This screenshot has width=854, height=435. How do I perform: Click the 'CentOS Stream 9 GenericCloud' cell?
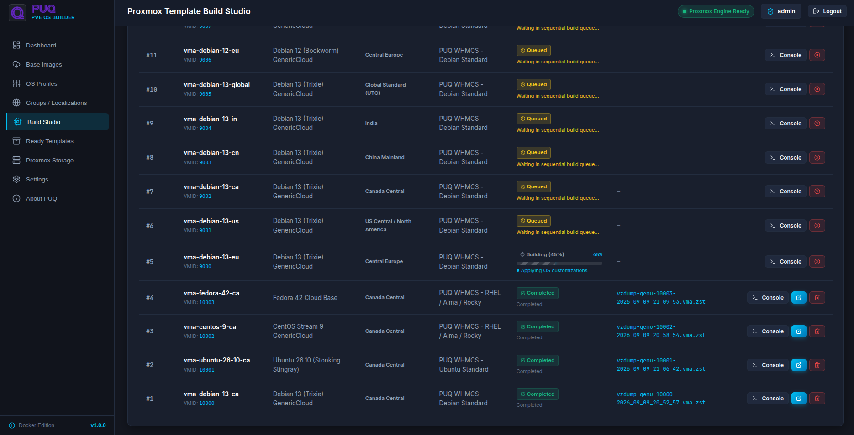[x=298, y=331]
